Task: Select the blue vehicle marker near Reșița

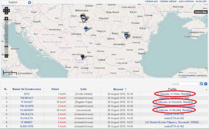Action: pos(86,29)
